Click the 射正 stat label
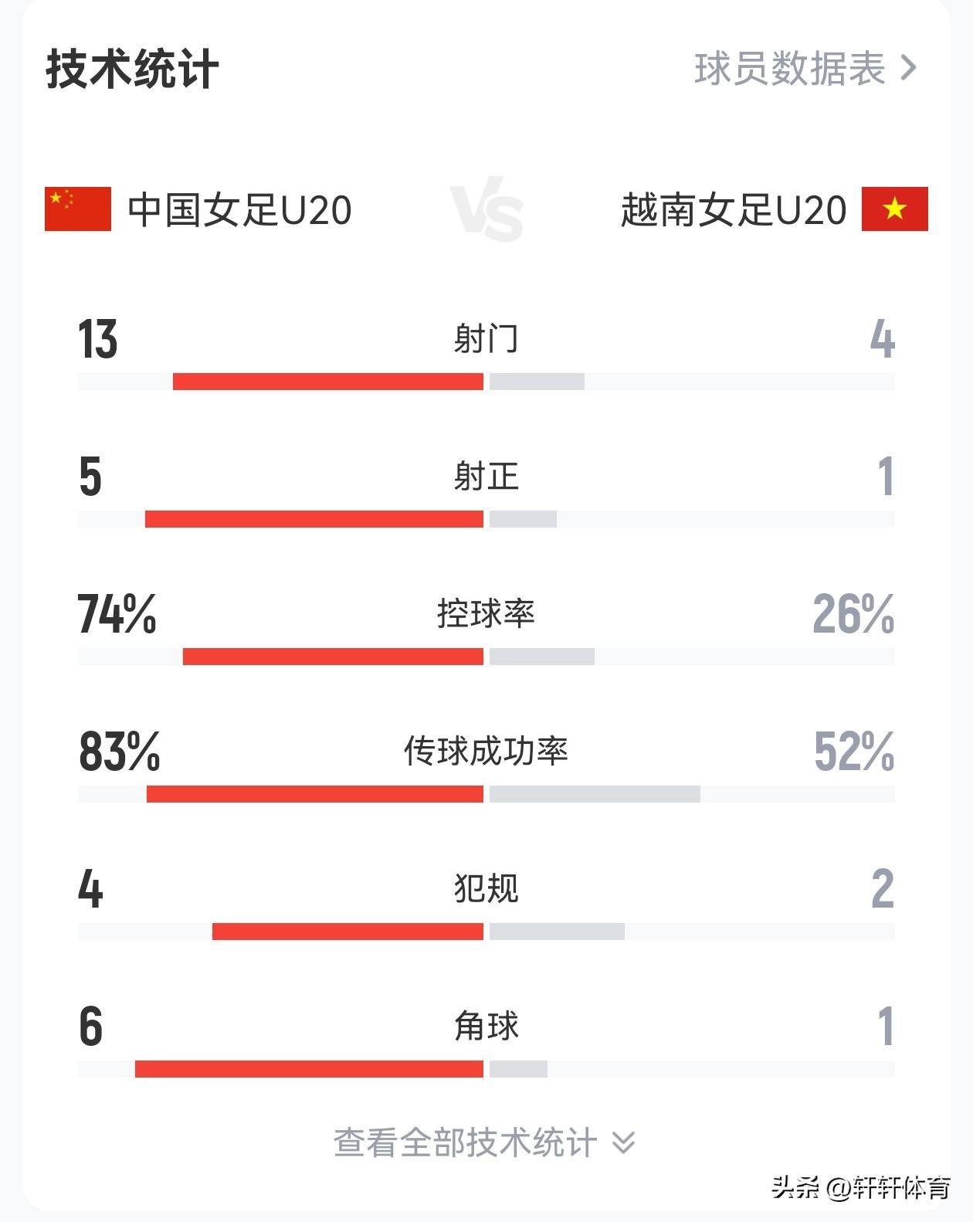The width and height of the screenshot is (973, 1222). (486, 477)
